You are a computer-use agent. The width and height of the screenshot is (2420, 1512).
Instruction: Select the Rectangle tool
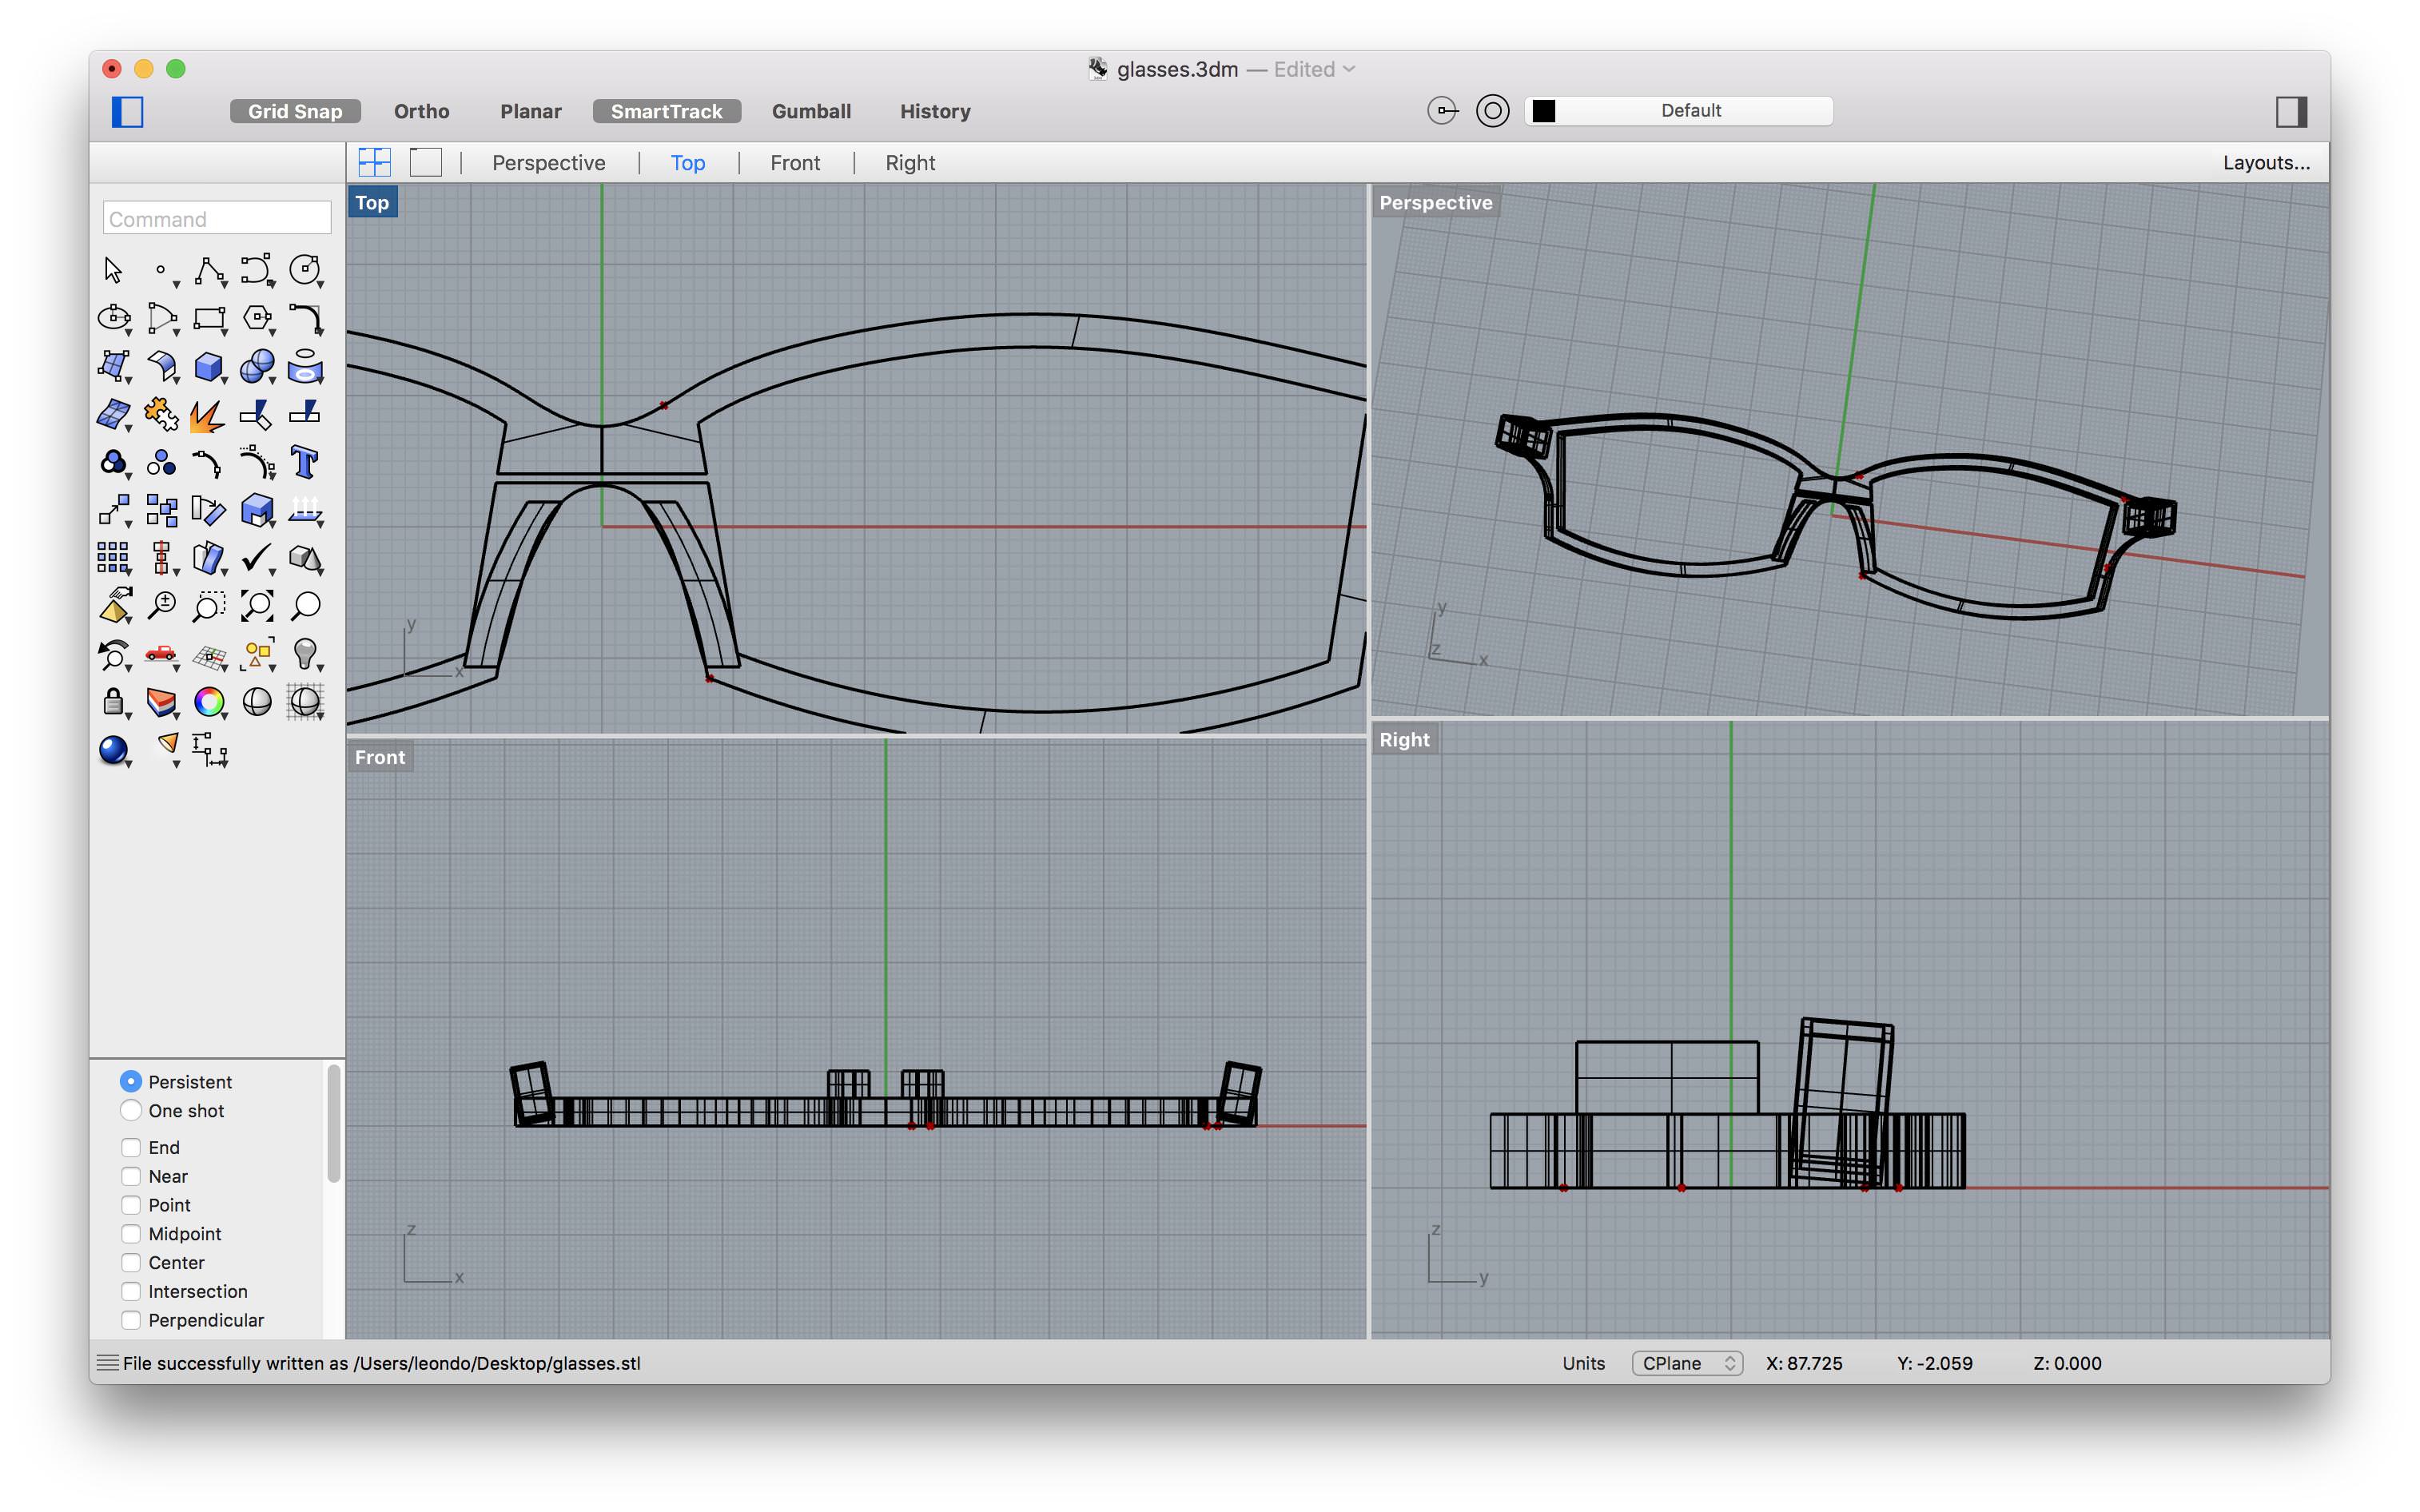[x=208, y=318]
